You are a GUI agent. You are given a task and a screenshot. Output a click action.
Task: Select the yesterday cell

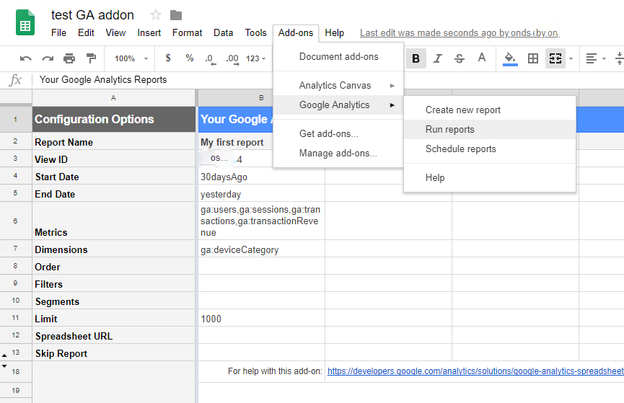tap(261, 194)
